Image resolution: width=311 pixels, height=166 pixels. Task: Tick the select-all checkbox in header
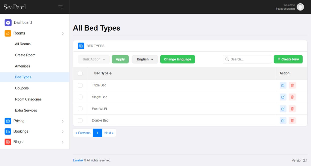tap(80, 73)
